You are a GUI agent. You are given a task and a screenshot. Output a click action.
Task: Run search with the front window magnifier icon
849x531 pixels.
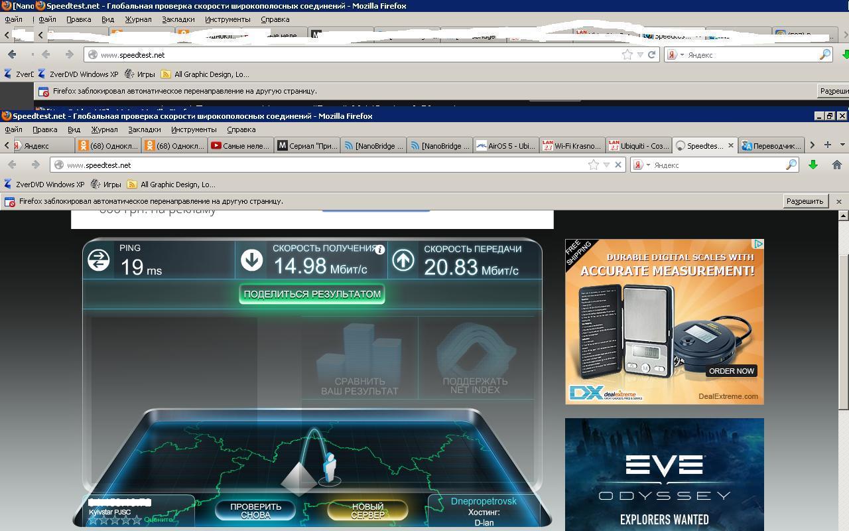click(791, 165)
